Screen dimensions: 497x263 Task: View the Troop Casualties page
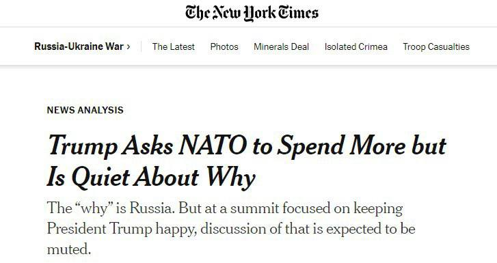(x=436, y=47)
